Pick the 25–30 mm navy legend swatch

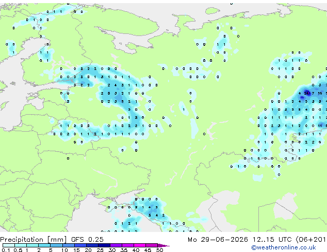(104, 245)
